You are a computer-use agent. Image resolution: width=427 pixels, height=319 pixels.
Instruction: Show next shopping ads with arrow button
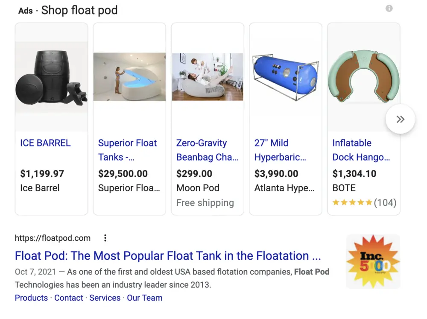[400, 120]
